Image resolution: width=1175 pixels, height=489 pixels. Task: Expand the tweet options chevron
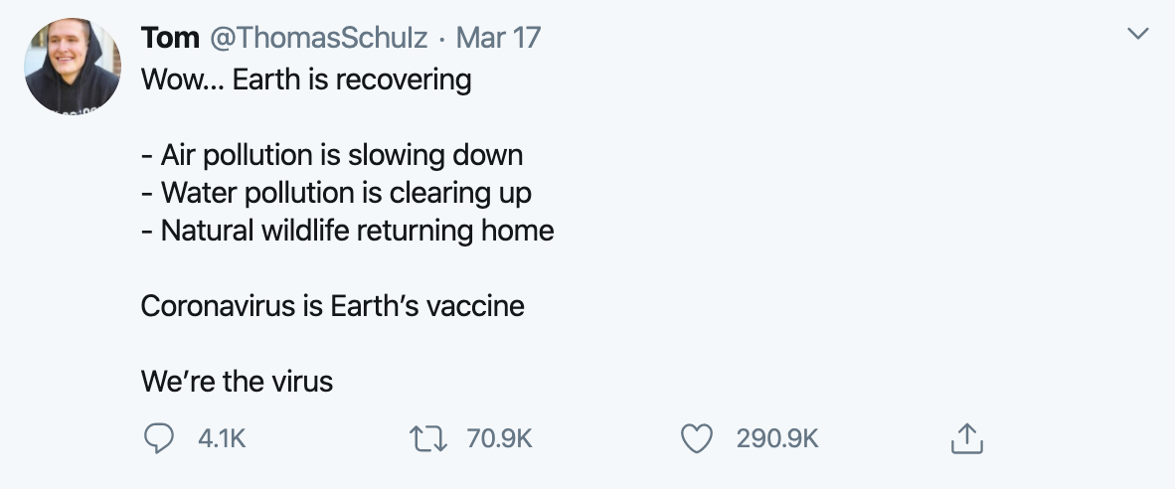point(1138,34)
